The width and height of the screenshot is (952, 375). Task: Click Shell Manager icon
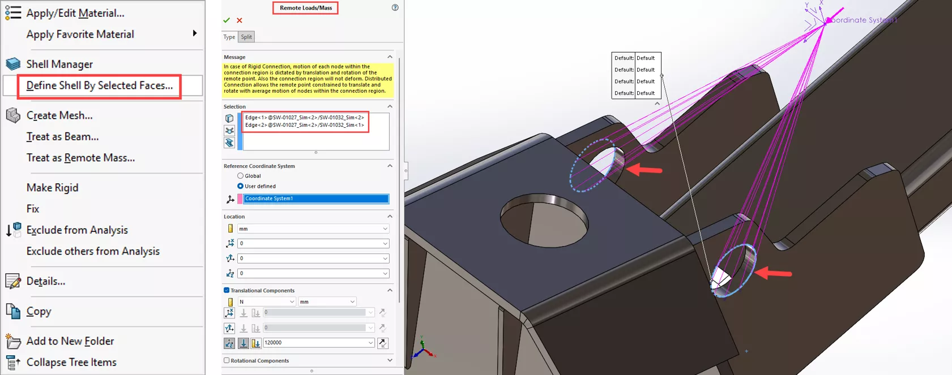pos(13,64)
